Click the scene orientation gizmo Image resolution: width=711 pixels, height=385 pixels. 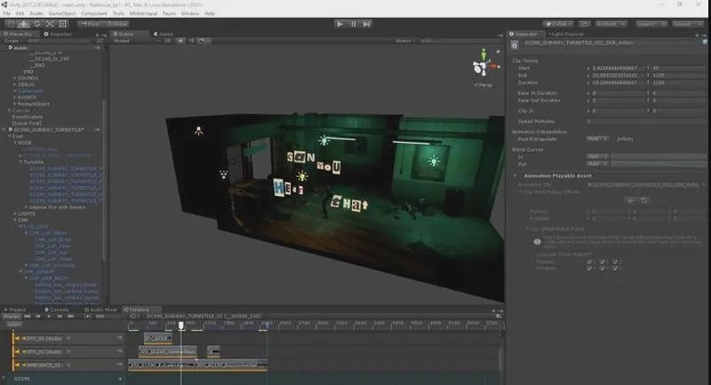(x=483, y=66)
